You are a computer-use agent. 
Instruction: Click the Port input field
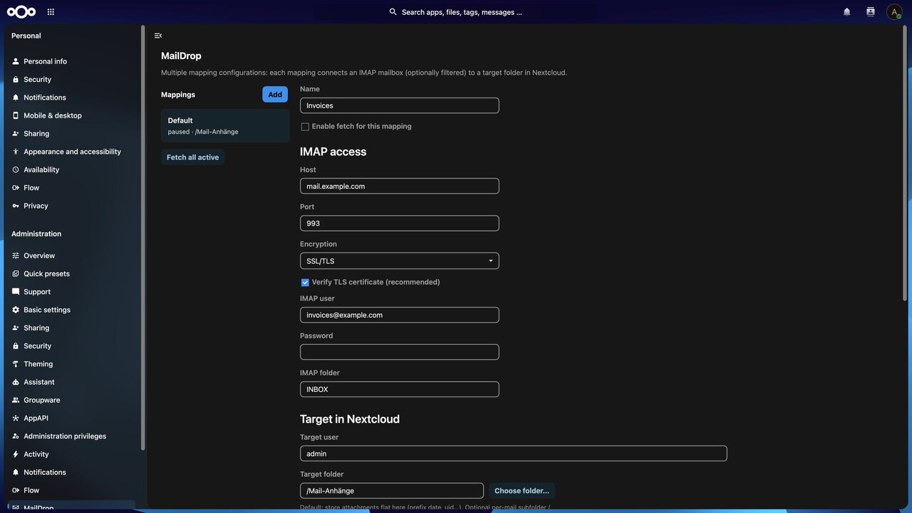tap(399, 223)
